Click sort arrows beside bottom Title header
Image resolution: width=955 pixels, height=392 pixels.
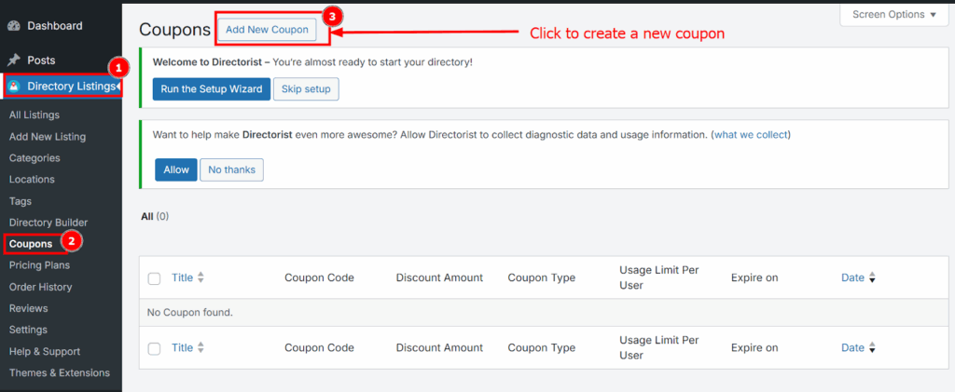click(201, 348)
